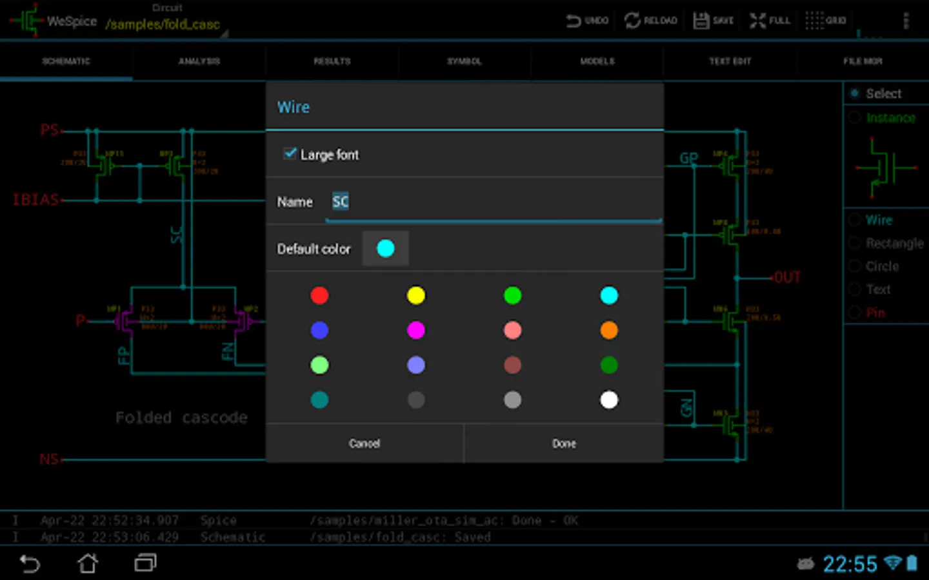This screenshot has height=580, width=929.
Task: Pick the magenta color swatch
Action: [416, 330]
